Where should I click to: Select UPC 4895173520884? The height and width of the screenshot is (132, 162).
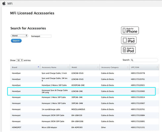tap(138, 115)
